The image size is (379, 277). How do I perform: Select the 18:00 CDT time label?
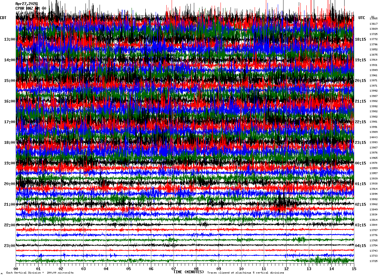point(9,143)
